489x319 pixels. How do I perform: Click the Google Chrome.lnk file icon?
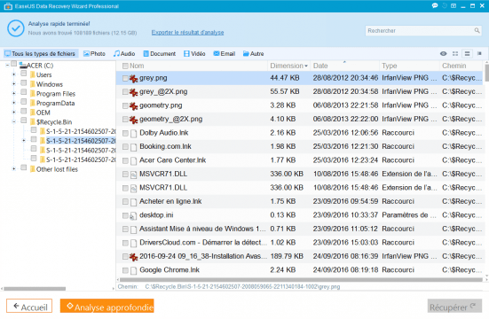133,270
